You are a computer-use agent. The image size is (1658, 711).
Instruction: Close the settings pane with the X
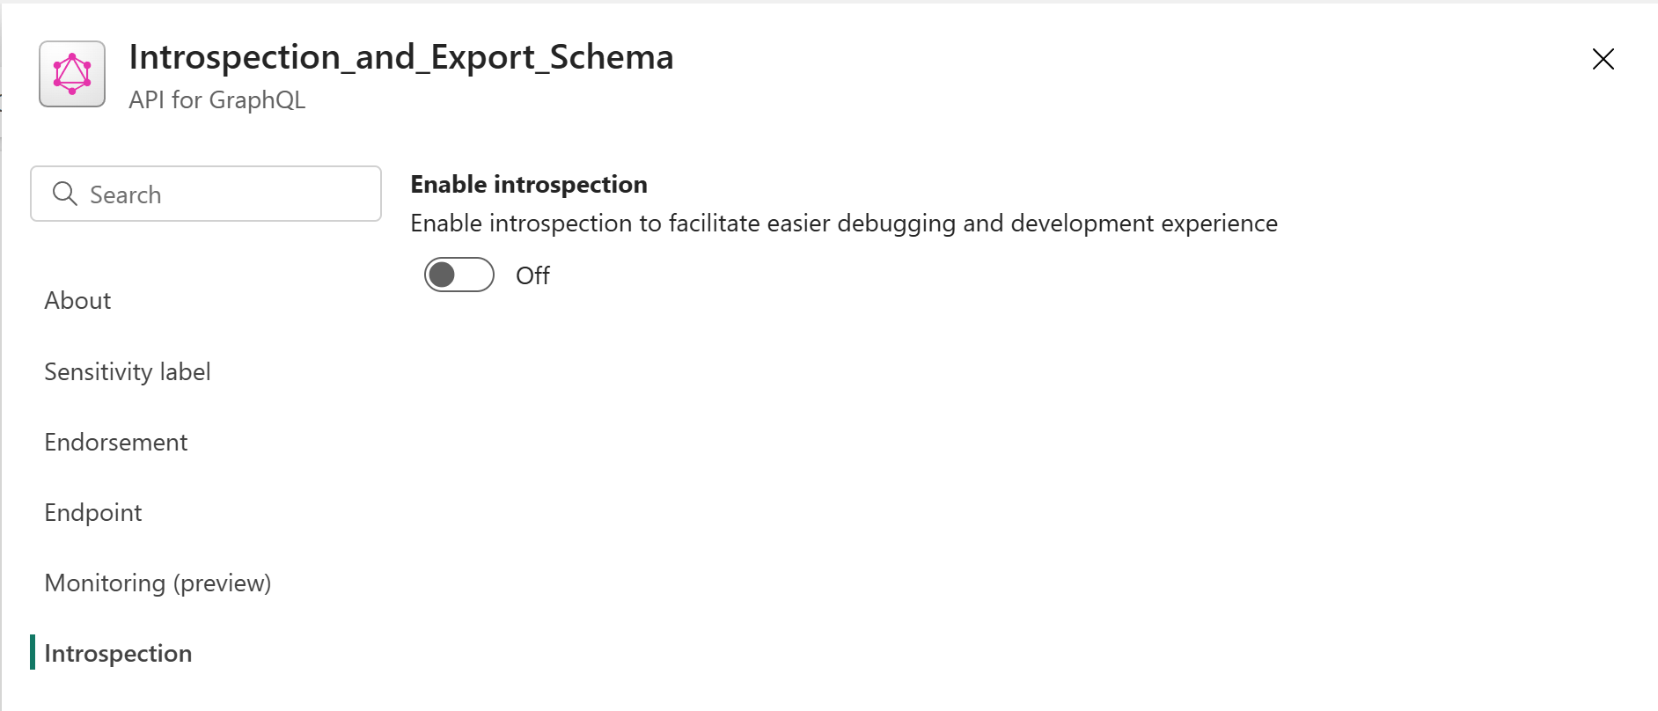1603,59
